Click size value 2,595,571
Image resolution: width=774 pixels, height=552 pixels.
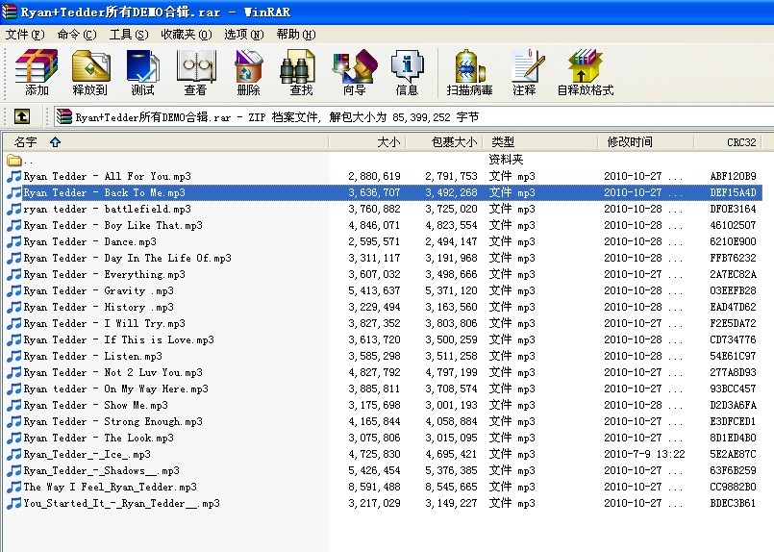coord(374,241)
